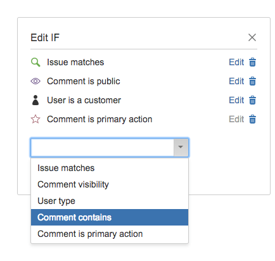
Task: Edit the User is a customer condition
Action: (x=236, y=100)
